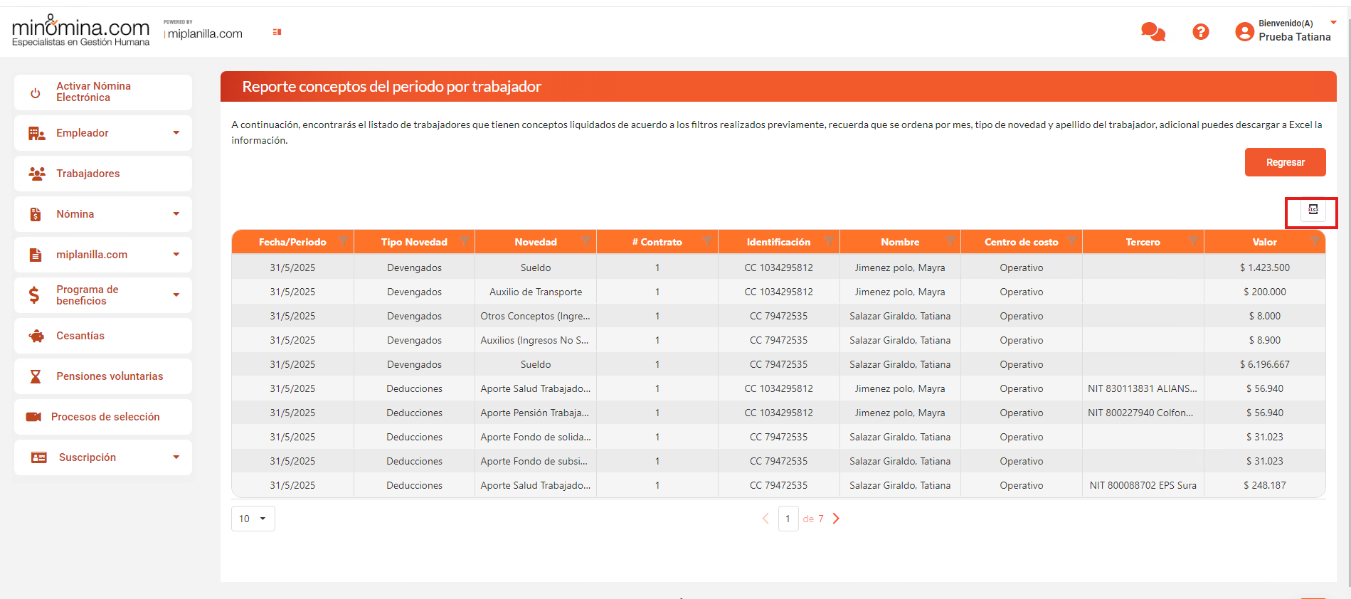This screenshot has height=599, width=1351.
Task: Select Pensiones voluntarias in sidebar
Action: click(110, 376)
